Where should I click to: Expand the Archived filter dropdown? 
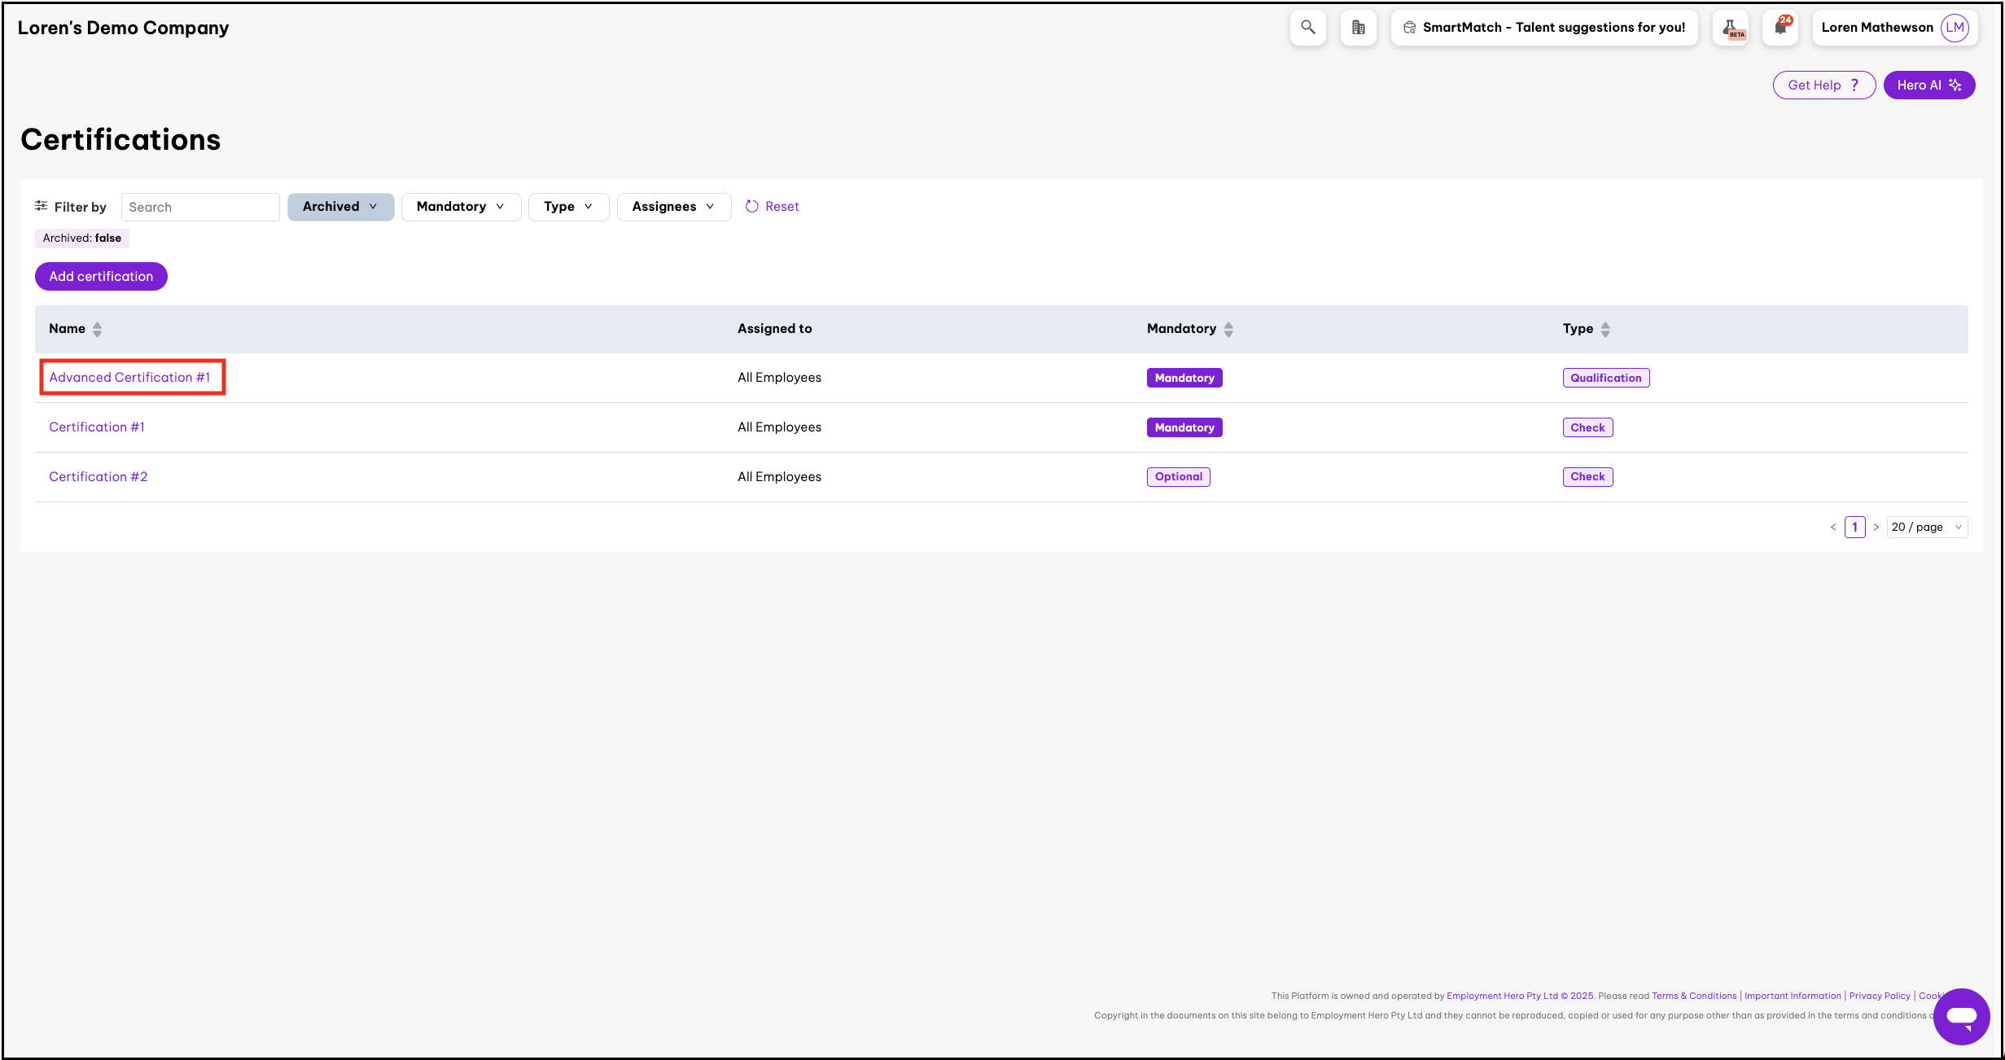coord(340,207)
